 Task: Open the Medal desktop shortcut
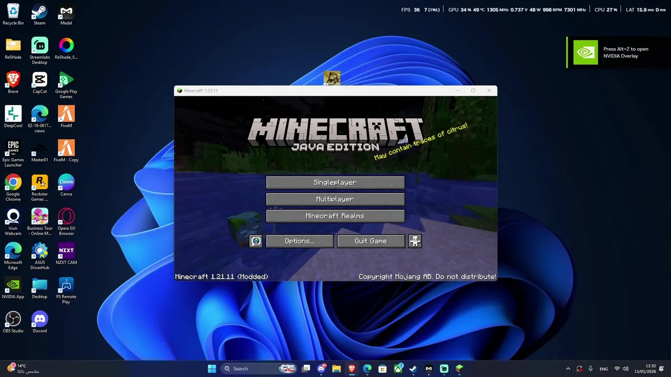(66, 15)
